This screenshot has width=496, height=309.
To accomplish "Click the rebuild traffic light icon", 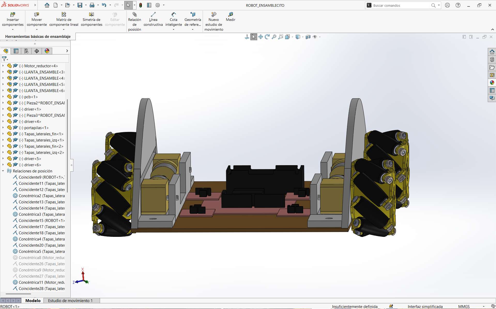I will point(141,5).
